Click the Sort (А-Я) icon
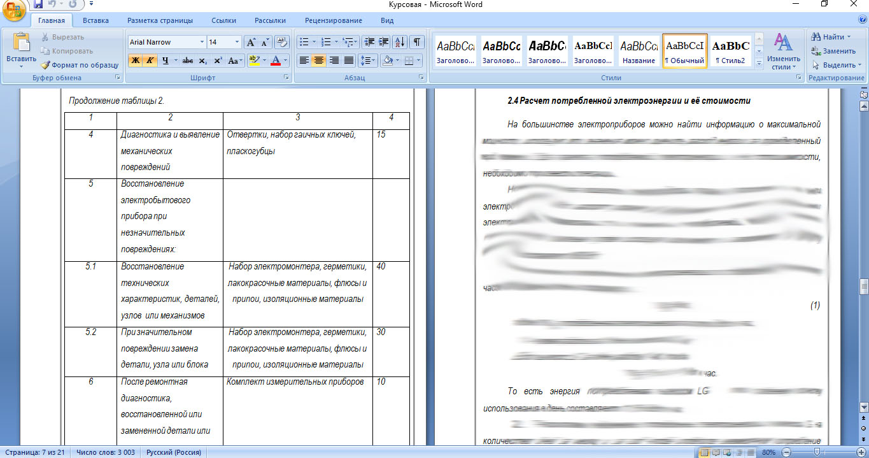This screenshot has height=458, width=869. point(400,42)
